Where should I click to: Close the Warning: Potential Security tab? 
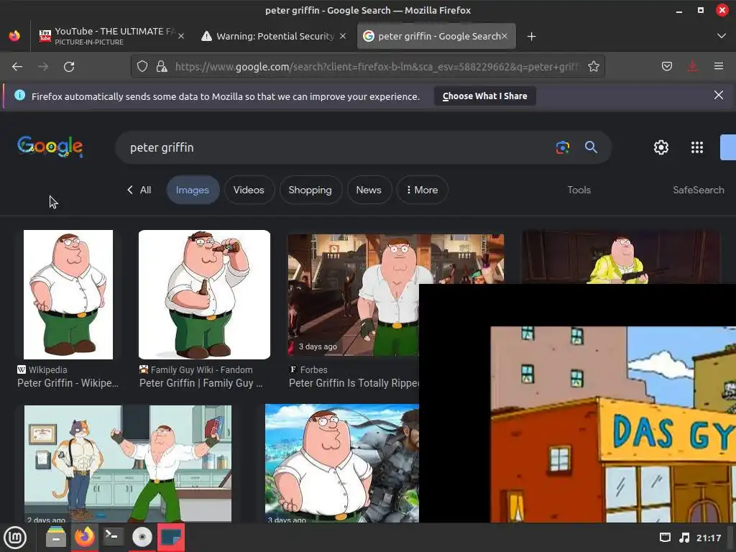click(343, 36)
